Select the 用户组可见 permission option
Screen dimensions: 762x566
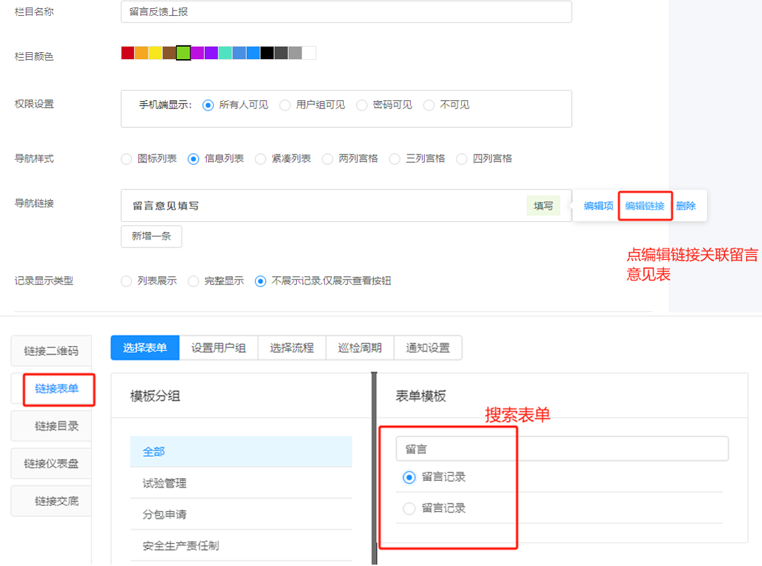point(285,105)
